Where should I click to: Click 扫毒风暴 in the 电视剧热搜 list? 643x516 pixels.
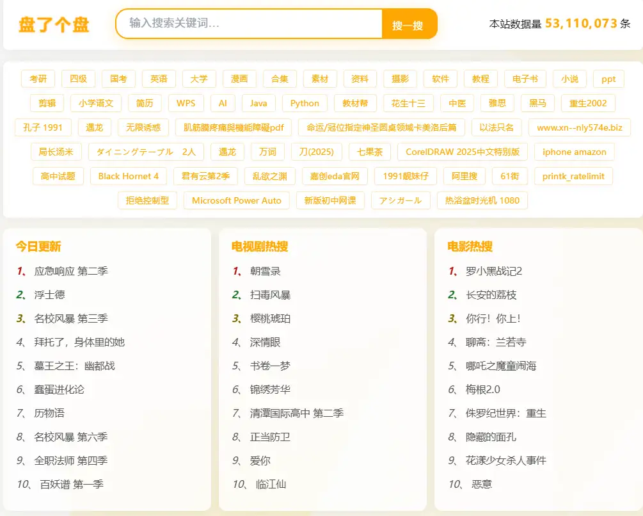270,294
